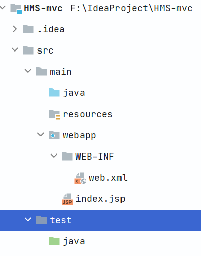Click the web.xml file icon

81,178
